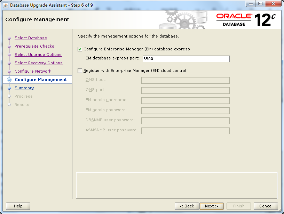Select the EM database express port field
This screenshot has width=284, height=214.
pos(186,59)
